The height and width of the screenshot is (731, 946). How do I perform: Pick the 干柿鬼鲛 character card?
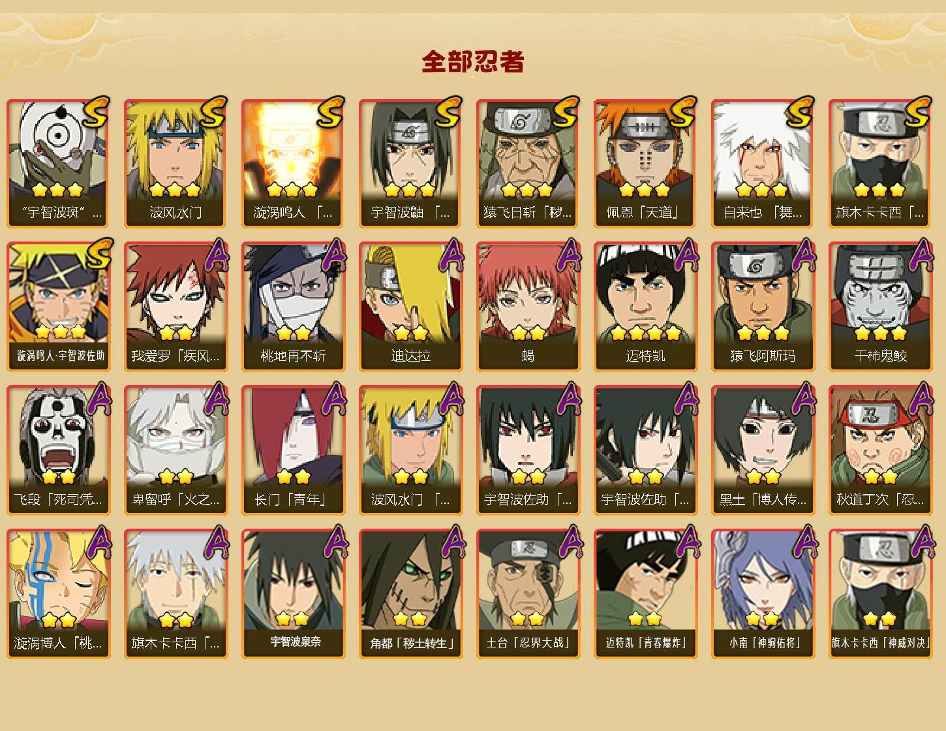point(880,307)
